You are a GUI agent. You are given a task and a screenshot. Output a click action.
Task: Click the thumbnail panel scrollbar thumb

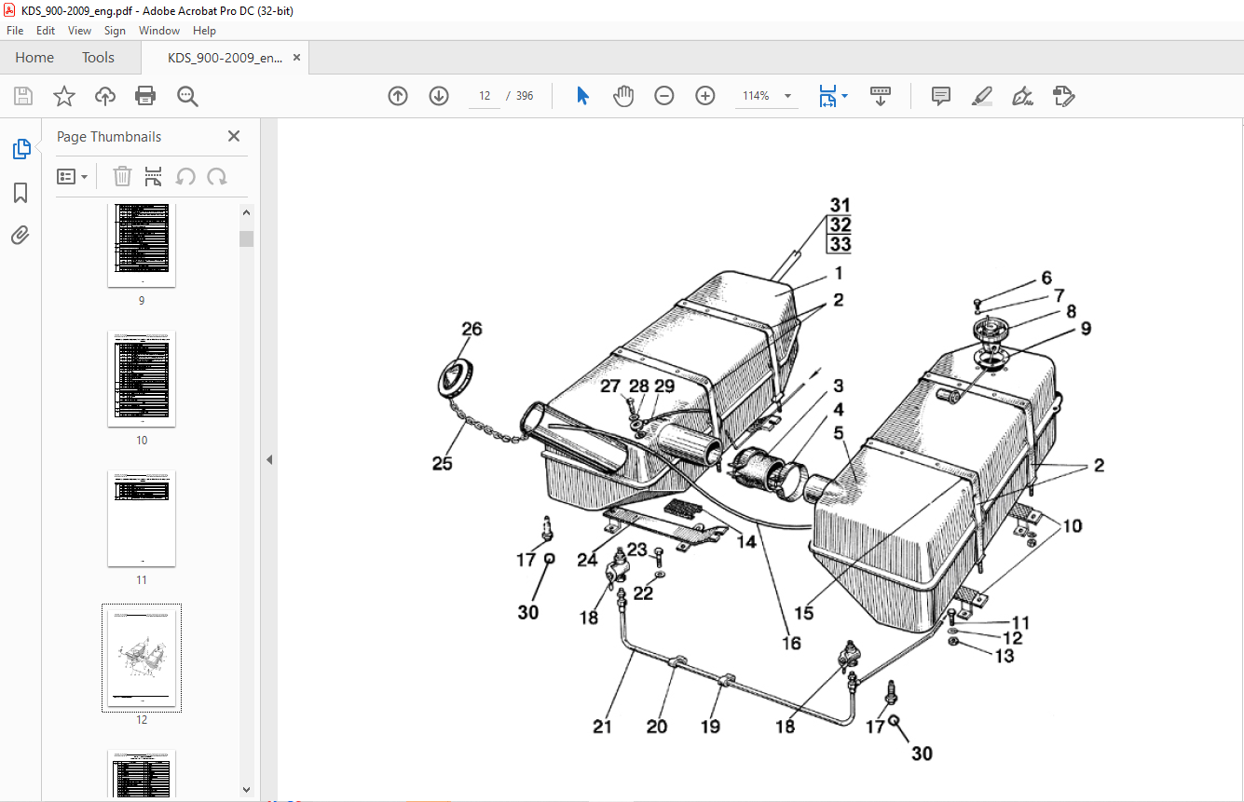click(x=246, y=238)
